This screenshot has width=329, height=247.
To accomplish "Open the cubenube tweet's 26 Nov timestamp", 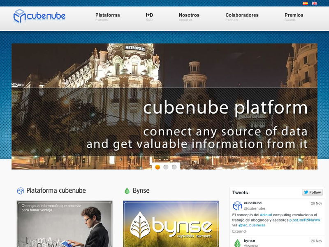I will 316,203.
